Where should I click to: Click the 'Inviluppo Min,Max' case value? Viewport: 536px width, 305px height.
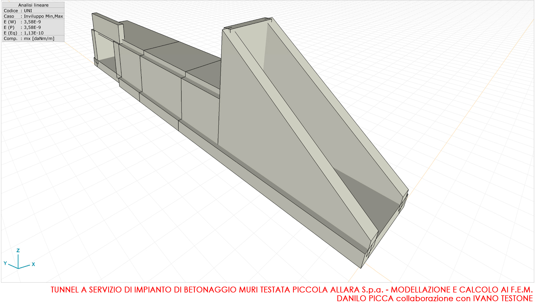(x=43, y=16)
